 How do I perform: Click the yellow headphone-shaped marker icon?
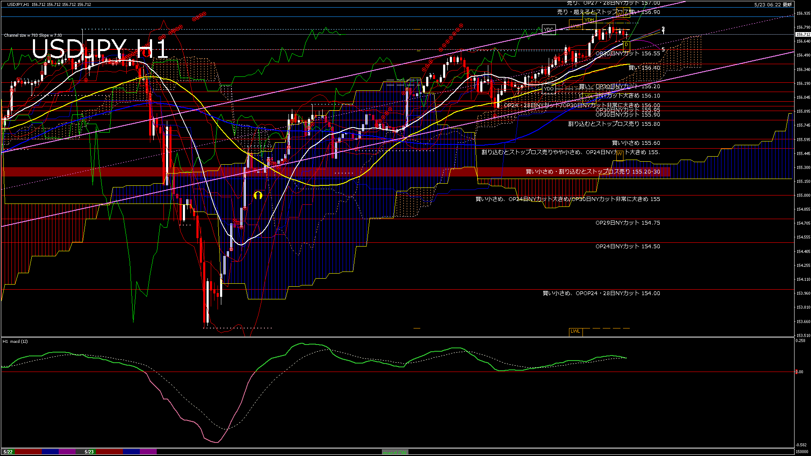point(258,195)
